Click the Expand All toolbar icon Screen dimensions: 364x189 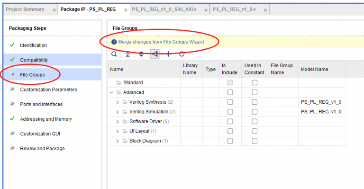(141, 54)
